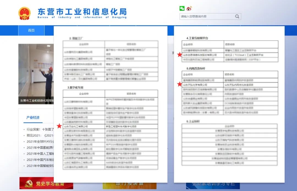Viewport: 297px width, 191px height.
Task: Click the search box 请输入您想查询内容
Action: [x=206, y=16]
